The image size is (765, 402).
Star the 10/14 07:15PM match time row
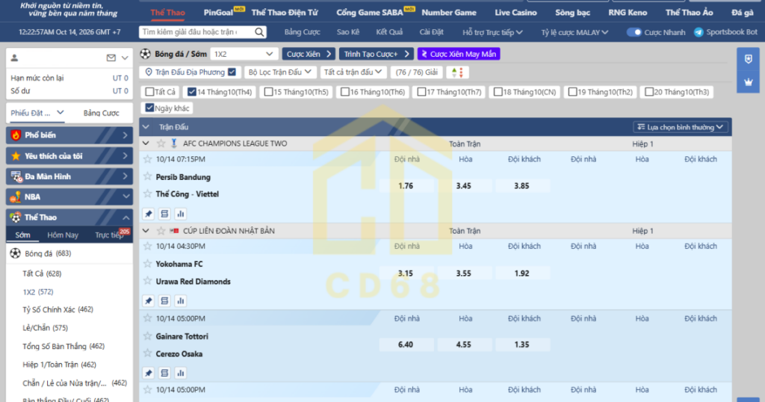coord(148,159)
